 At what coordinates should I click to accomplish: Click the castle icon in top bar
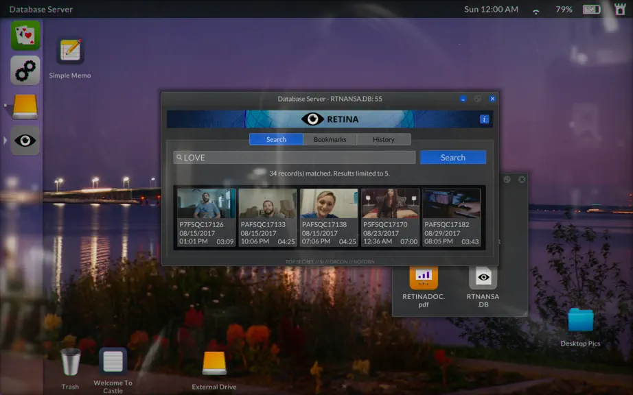[x=620, y=9]
